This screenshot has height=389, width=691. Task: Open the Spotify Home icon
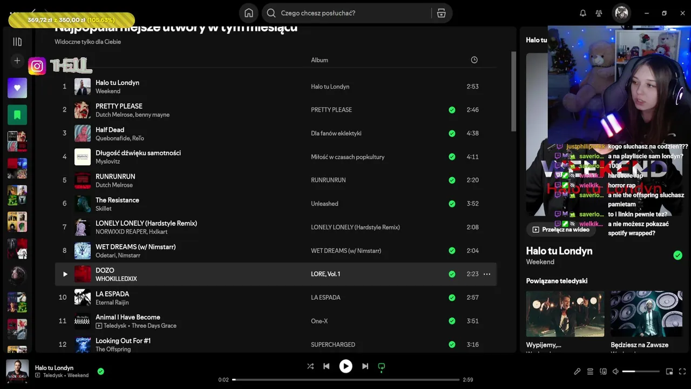click(x=248, y=13)
